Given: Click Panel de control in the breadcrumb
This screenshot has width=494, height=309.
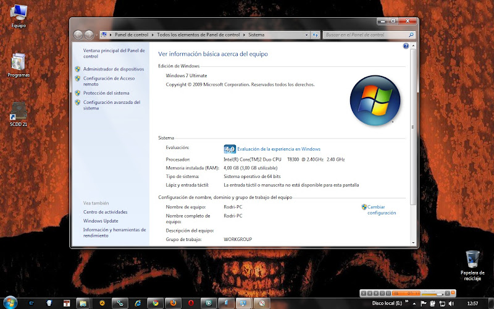Looking at the screenshot, I should (132, 35).
